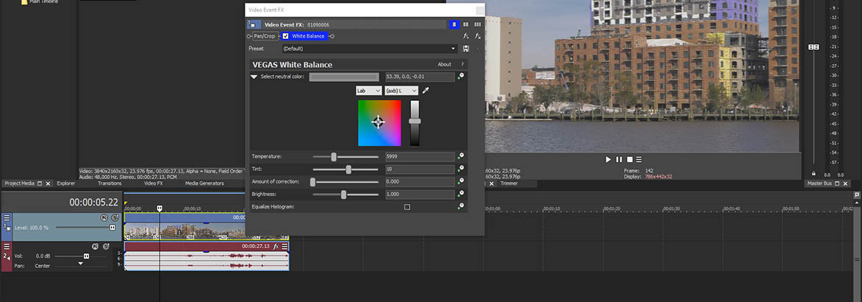Open the Lab color space dropdown
The image size is (862, 302).
368,90
